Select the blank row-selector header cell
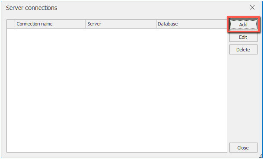 coord(11,24)
